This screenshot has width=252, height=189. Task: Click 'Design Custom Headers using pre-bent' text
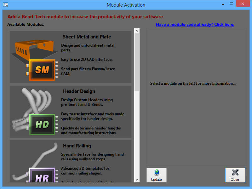pyautogui.click(x=87, y=102)
